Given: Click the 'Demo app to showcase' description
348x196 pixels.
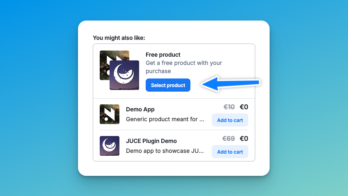Looking at the screenshot, I should (165, 151).
